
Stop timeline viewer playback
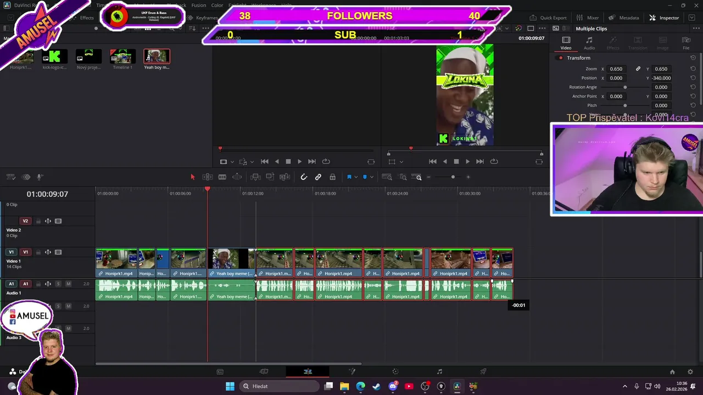click(456, 161)
